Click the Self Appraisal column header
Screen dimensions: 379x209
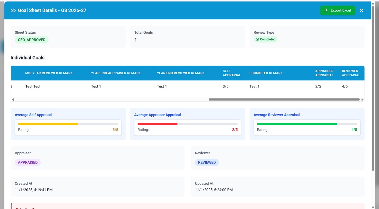coord(232,73)
